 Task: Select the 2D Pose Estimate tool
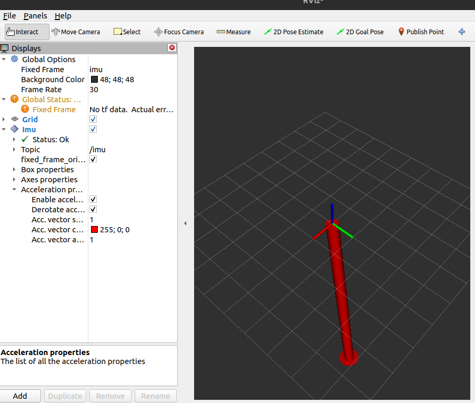pyautogui.click(x=294, y=32)
